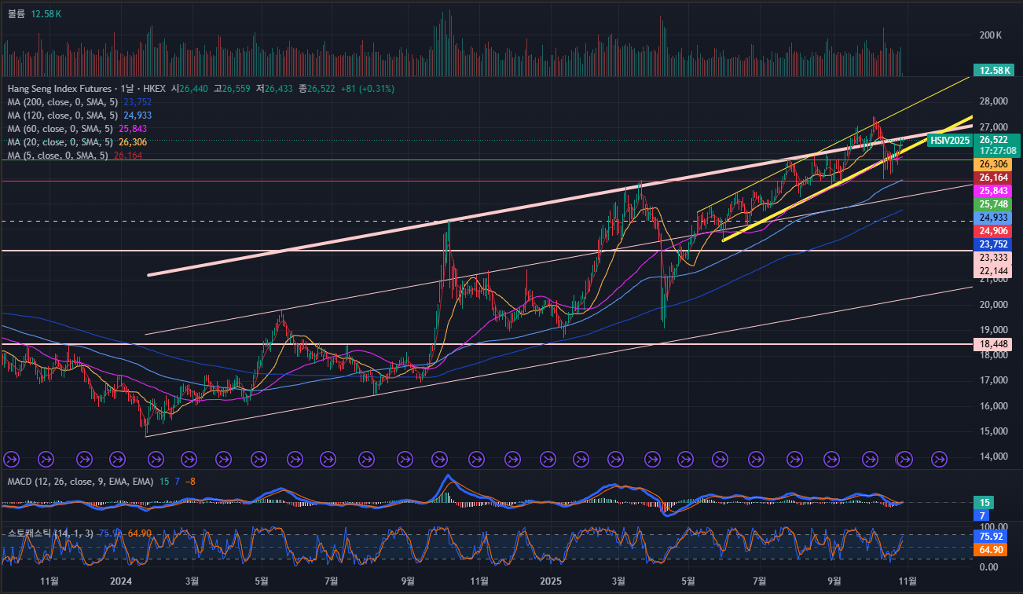Click the 18,448 price label on the axis
The width and height of the screenshot is (1023, 594).
tap(995, 344)
